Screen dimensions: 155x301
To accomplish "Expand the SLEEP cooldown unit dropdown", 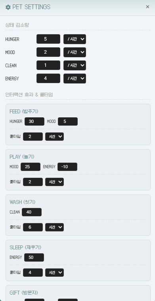I will 55,273.
